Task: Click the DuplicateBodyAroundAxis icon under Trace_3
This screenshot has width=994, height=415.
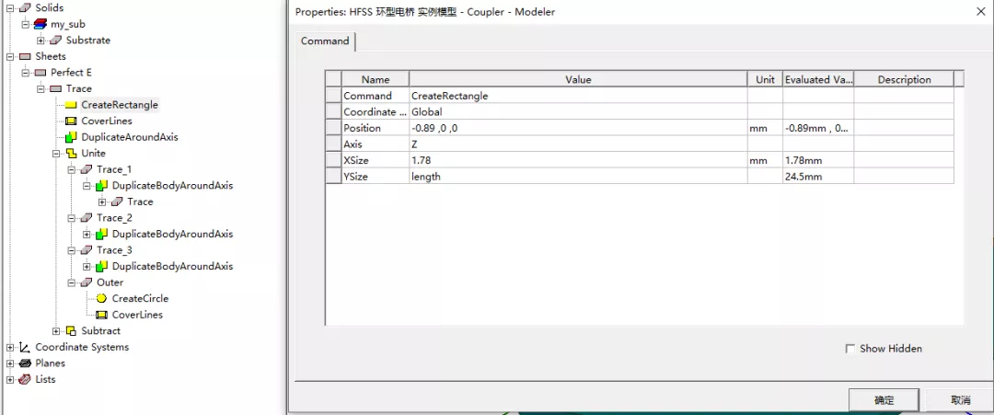Action: click(x=101, y=266)
